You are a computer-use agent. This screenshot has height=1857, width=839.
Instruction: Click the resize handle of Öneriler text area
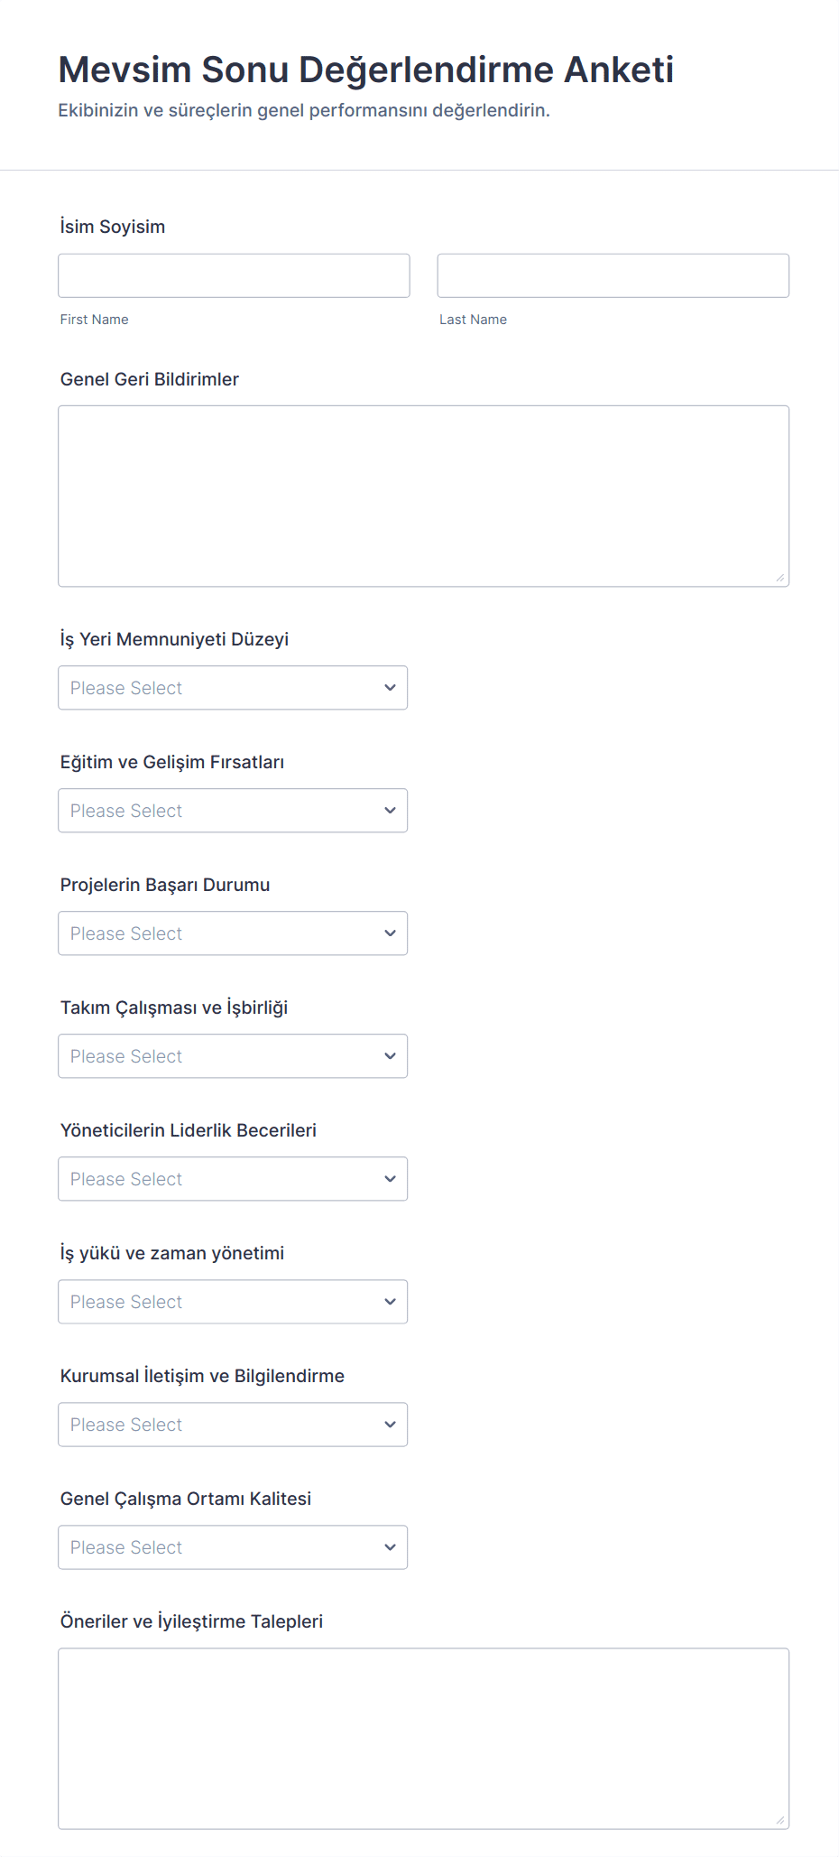click(x=780, y=1820)
